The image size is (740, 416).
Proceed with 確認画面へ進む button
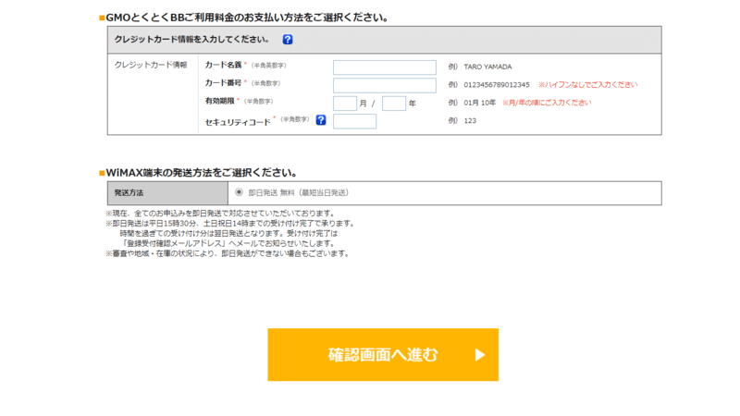(x=383, y=355)
